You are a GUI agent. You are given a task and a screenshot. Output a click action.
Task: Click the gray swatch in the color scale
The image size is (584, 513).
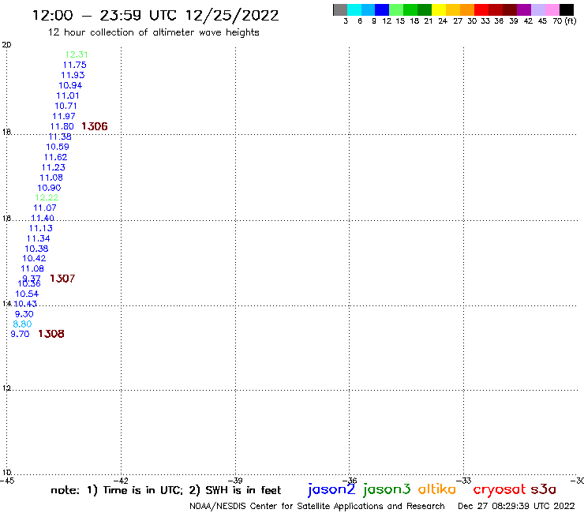(x=340, y=9)
